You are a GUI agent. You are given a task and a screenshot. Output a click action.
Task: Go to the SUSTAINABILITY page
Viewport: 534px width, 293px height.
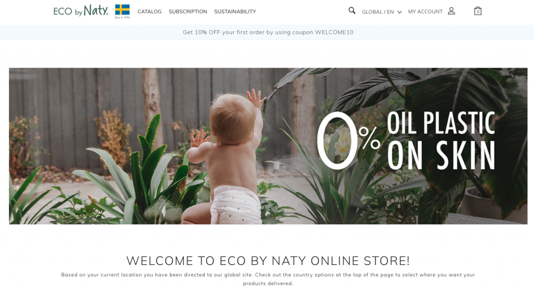pos(235,11)
